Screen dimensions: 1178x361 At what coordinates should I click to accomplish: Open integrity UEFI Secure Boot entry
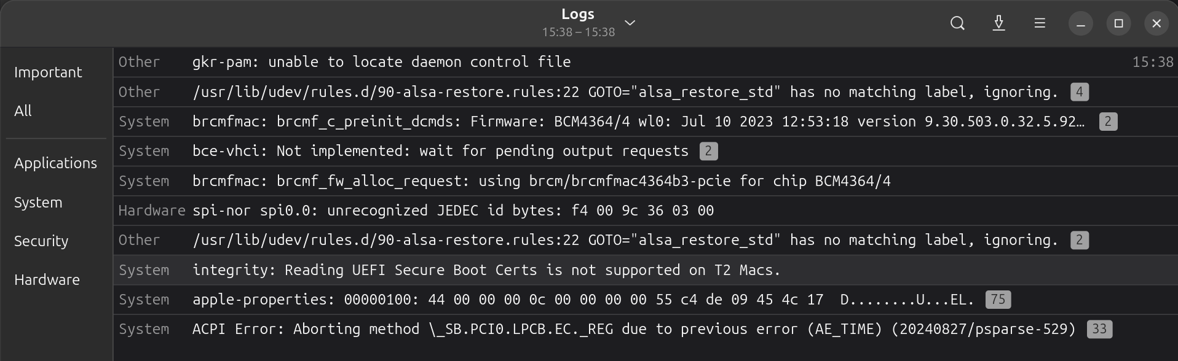486,270
